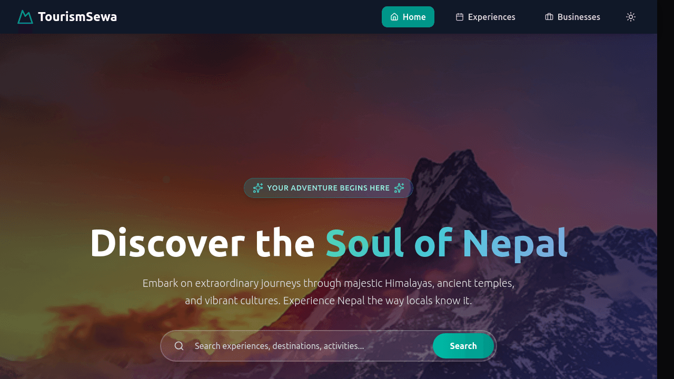Screen dimensions: 674x379
Task: Click the teal Search button
Action: pyautogui.click(x=463, y=346)
